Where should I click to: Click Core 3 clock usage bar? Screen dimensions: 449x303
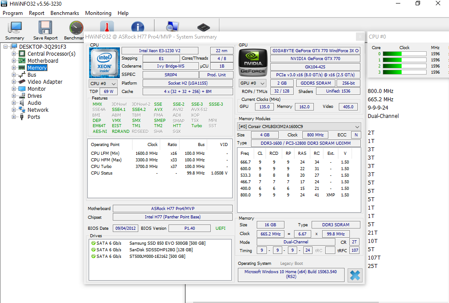coord(405,72)
